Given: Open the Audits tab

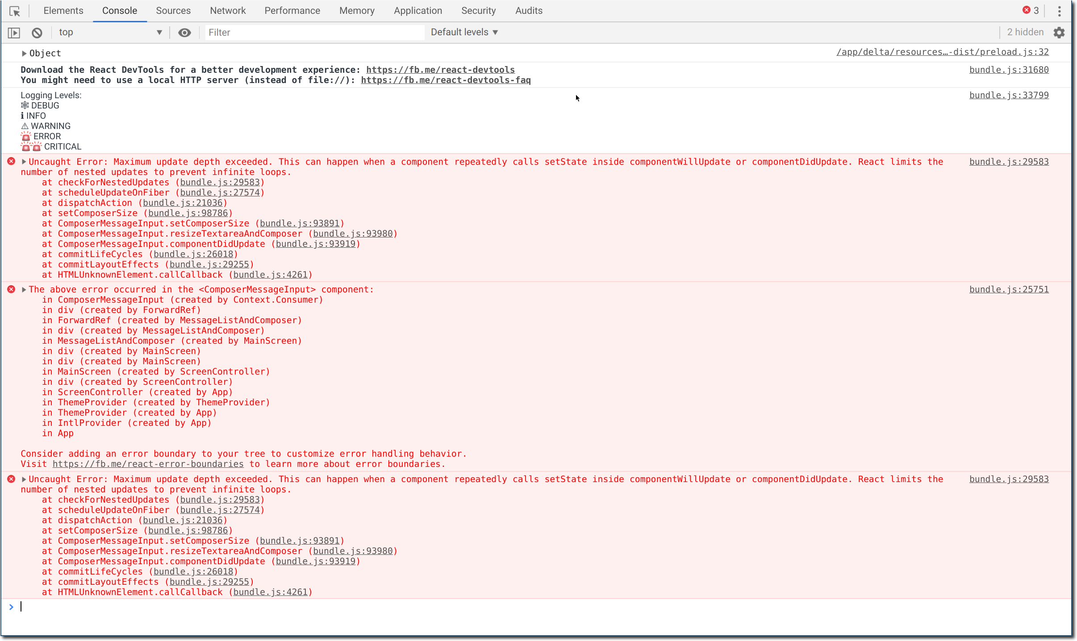Looking at the screenshot, I should click(x=529, y=11).
